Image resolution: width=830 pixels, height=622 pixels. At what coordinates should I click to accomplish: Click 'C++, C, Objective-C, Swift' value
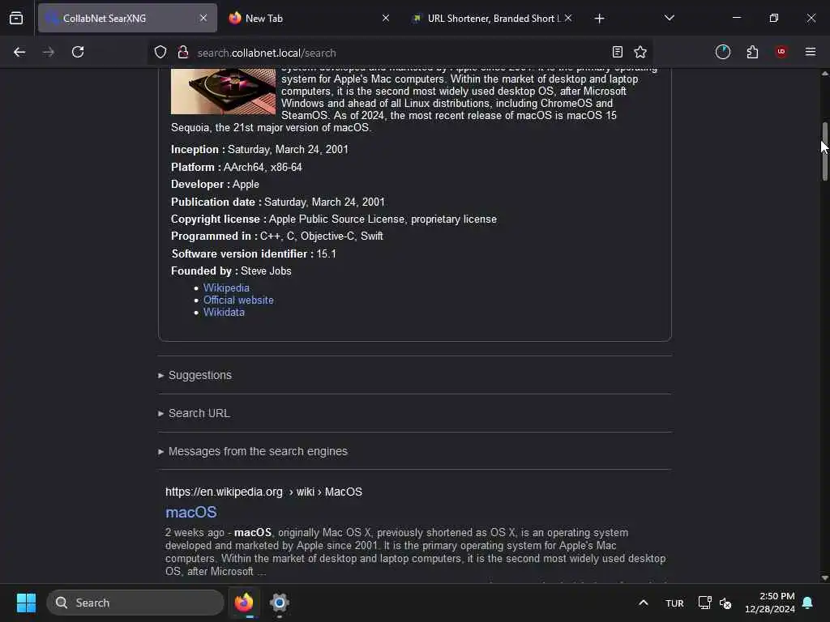[321, 236]
